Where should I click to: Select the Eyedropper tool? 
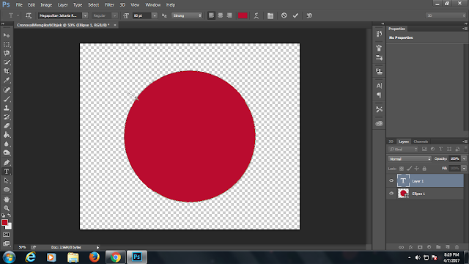click(x=7, y=80)
